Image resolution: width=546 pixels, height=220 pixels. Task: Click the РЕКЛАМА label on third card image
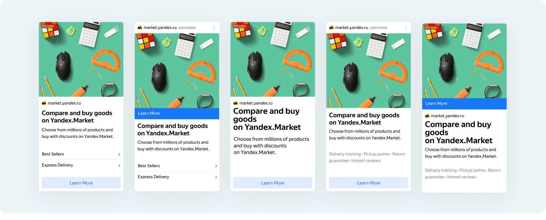tap(240, 26)
